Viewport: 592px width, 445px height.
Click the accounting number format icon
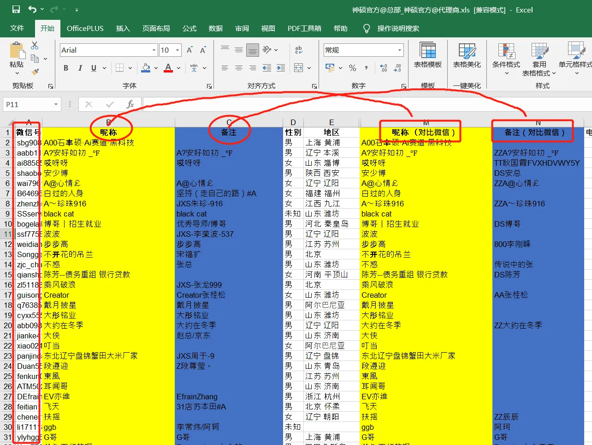pos(330,68)
